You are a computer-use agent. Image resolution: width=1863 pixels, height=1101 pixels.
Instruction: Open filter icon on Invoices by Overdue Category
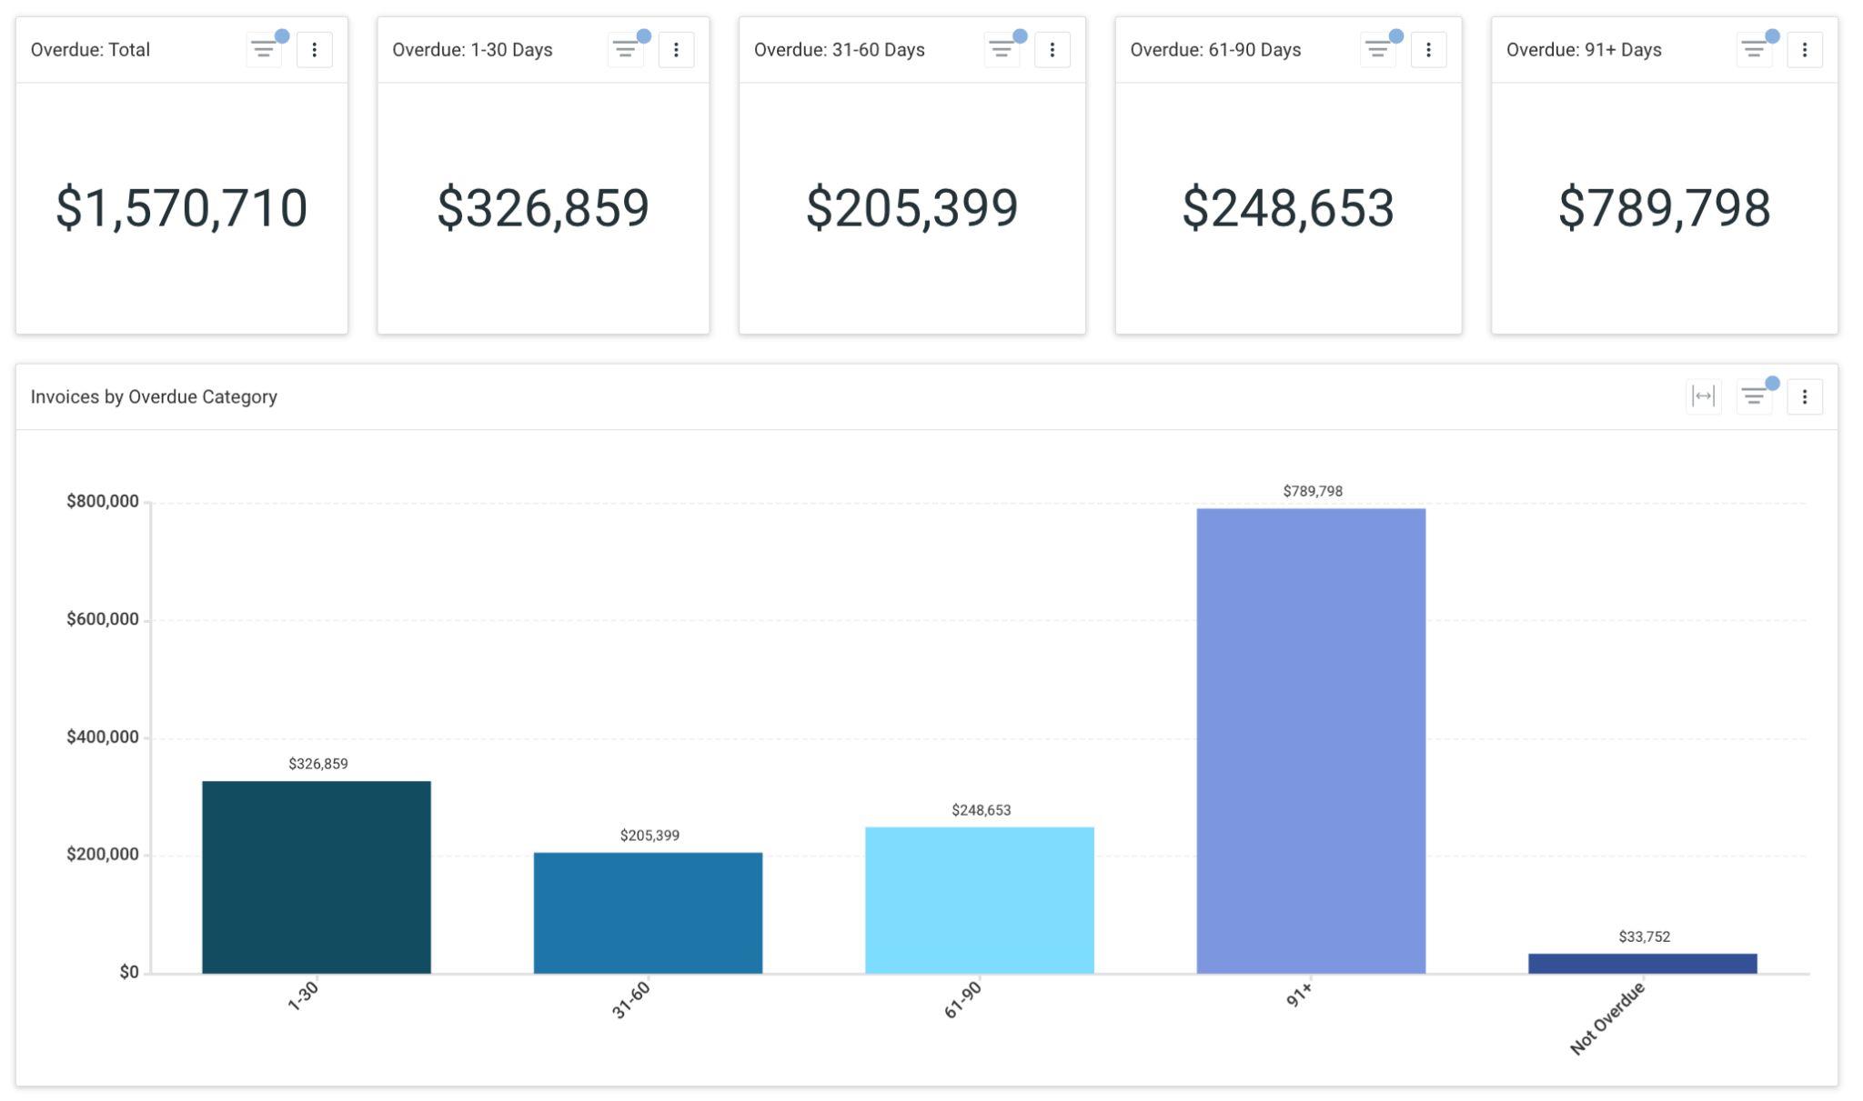pyautogui.click(x=1754, y=396)
